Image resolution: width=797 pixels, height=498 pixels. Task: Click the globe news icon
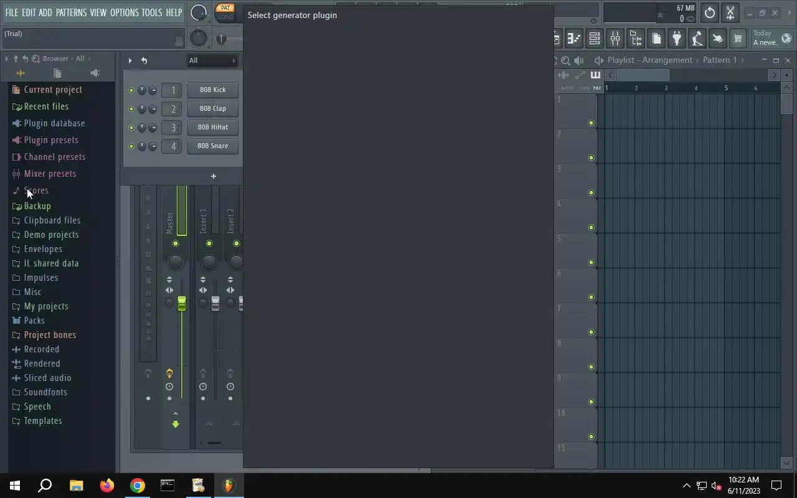pyautogui.click(x=786, y=39)
